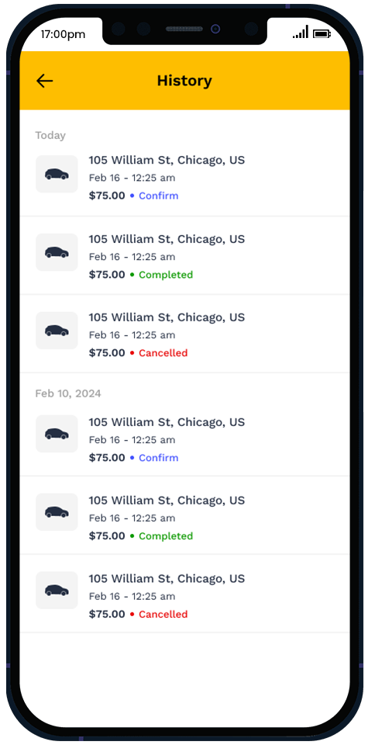368x745 pixels.
Task: Tap the car icon of Feb 10 Confirm ride
Action: 57,434
